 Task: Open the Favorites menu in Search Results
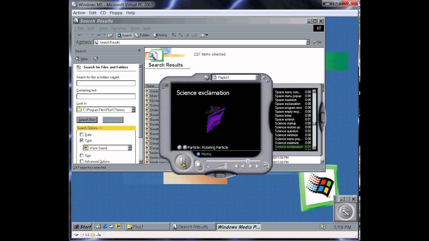[x=119, y=28]
